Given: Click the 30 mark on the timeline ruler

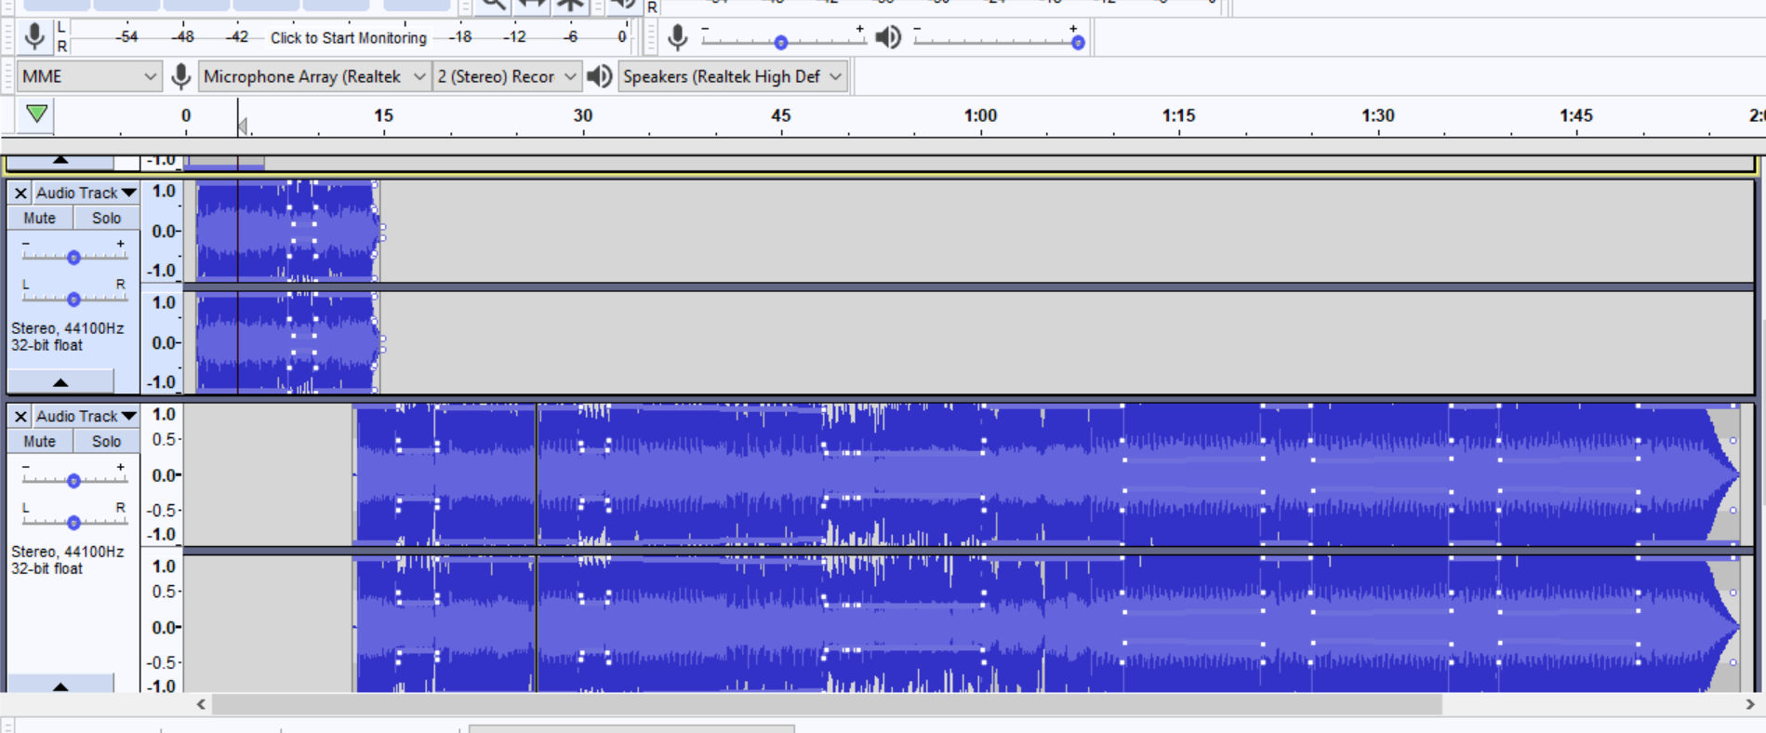Looking at the screenshot, I should click(583, 115).
